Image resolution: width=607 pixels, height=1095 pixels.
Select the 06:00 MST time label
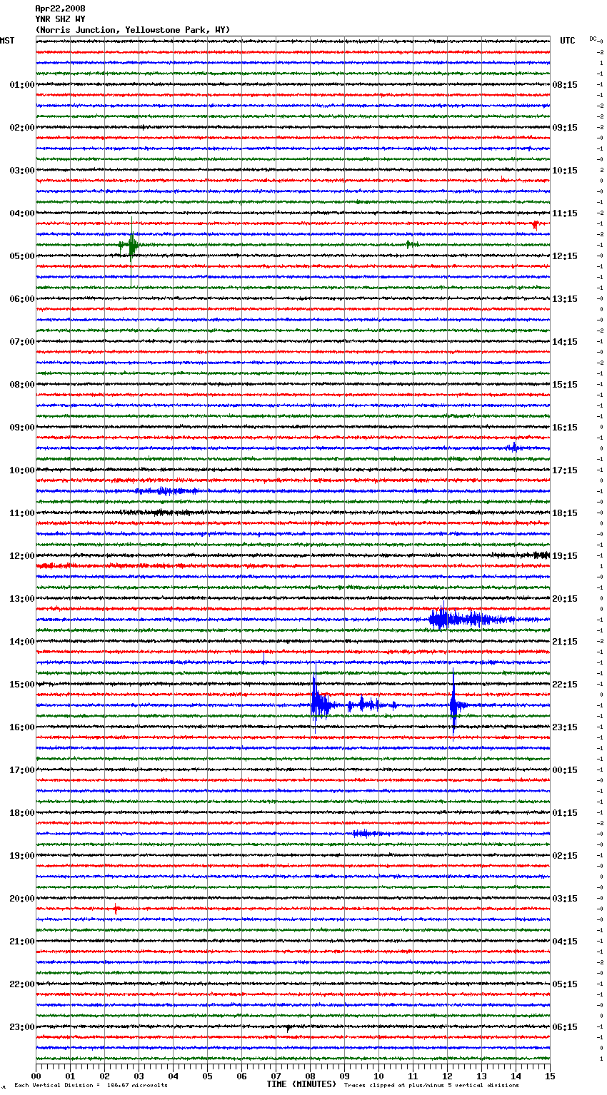[21, 299]
